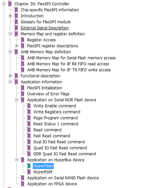Expand FlexSPI register descriptions node
Viewport: 155px width, 188px height.
click(17, 46)
